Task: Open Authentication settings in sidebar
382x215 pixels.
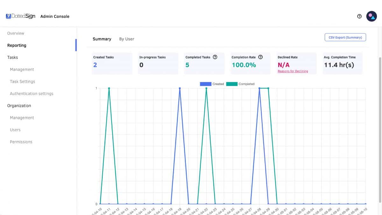Action: 32,94
